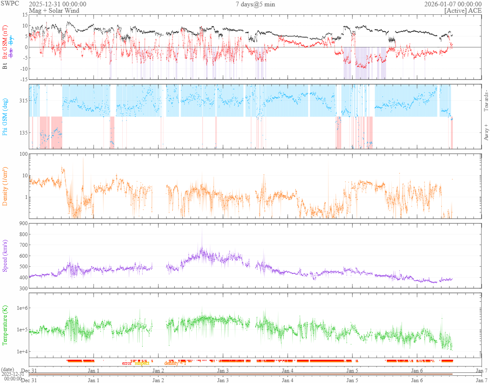Click the 600 tick on the Speed axis
This screenshot has width=490, height=383.
pos(23,256)
